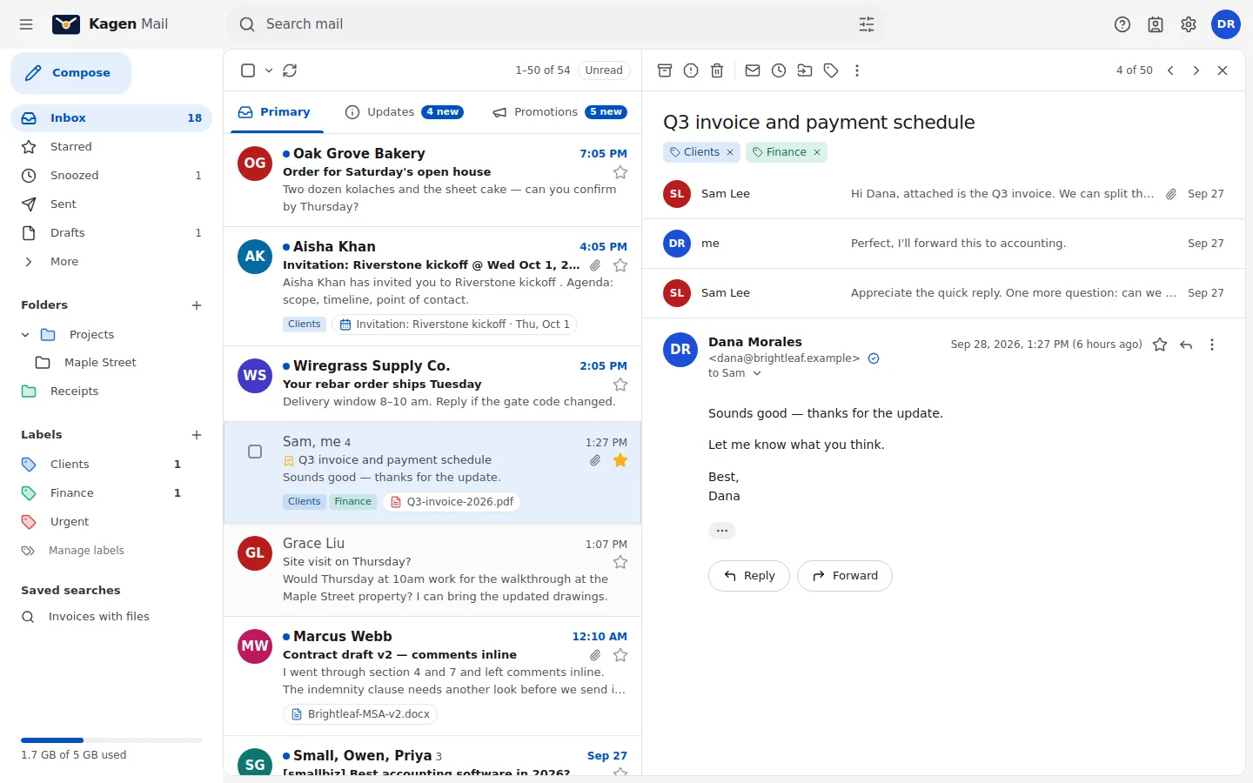Star the Aisha Khan invitation email
The width and height of the screenshot is (1253, 783).
tap(620, 265)
